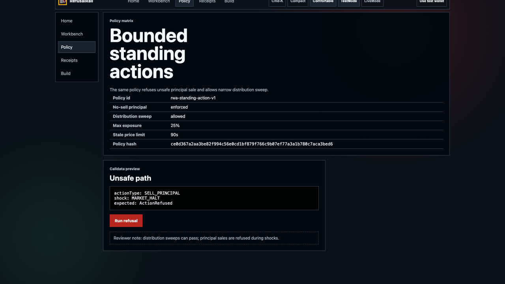Click the Max exposure 25% value
This screenshot has width=505, height=284.
(x=175, y=125)
